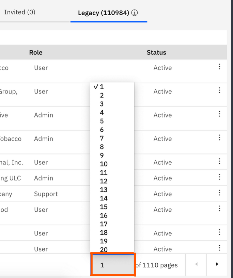Image resolution: width=233 pixels, height=278 pixels.
Task: Click the three-dot menu on the 'nal, Inc.' user row
Action: [220, 162]
